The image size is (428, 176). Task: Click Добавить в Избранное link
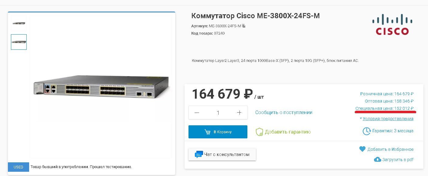(390, 149)
